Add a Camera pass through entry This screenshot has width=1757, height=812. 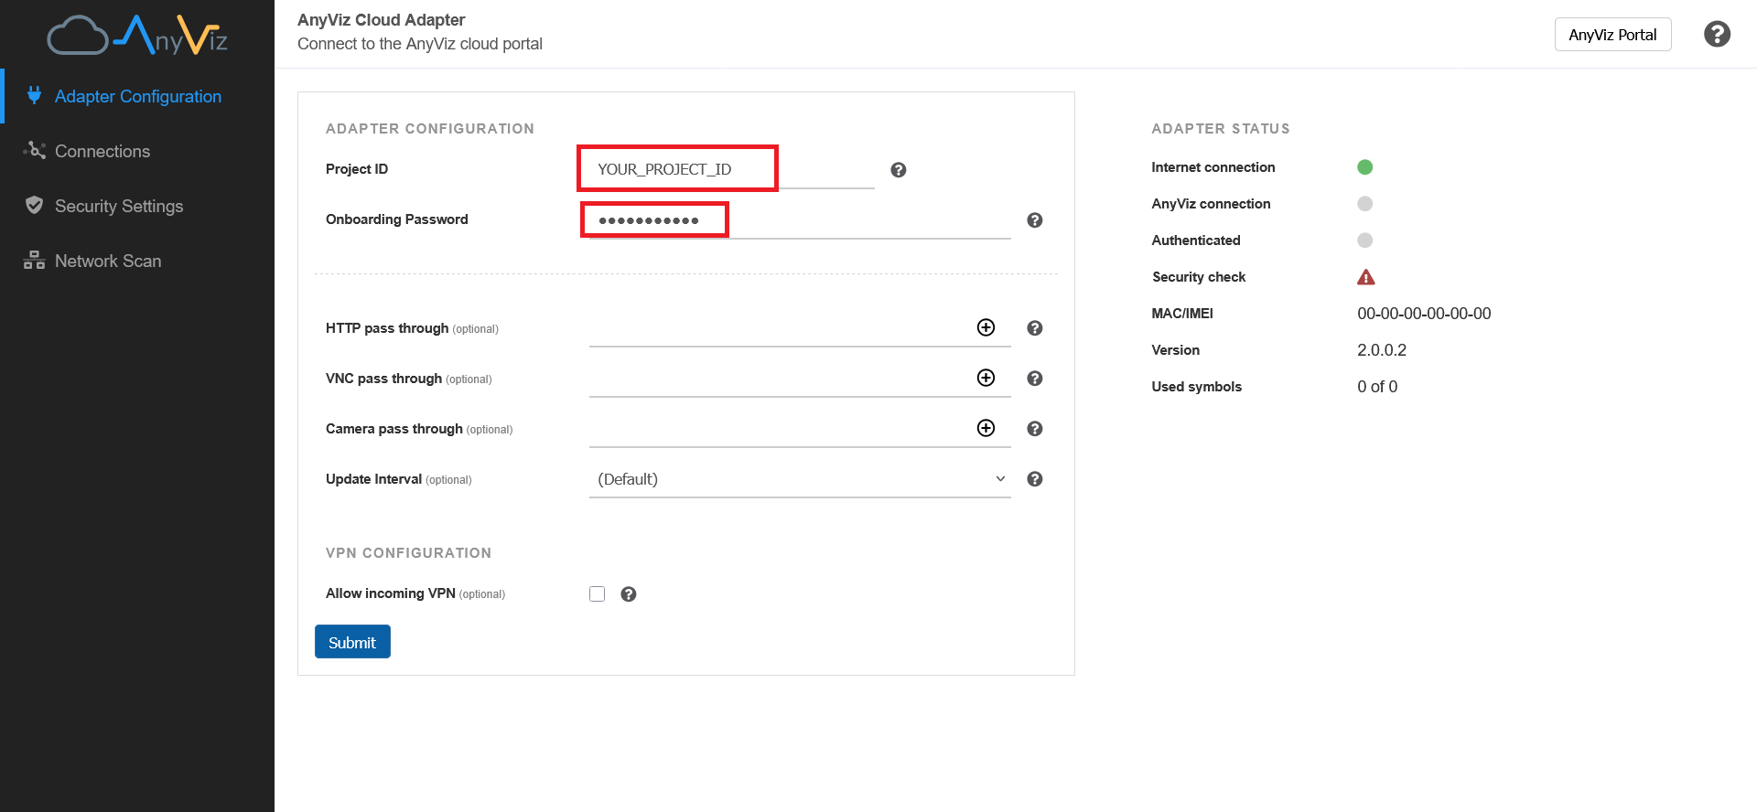pyautogui.click(x=986, y=428)
